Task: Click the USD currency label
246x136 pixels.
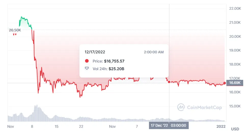Action: 235,129
